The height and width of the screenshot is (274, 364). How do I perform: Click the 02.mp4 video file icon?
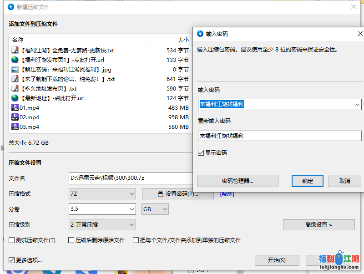tap(15, 117)
